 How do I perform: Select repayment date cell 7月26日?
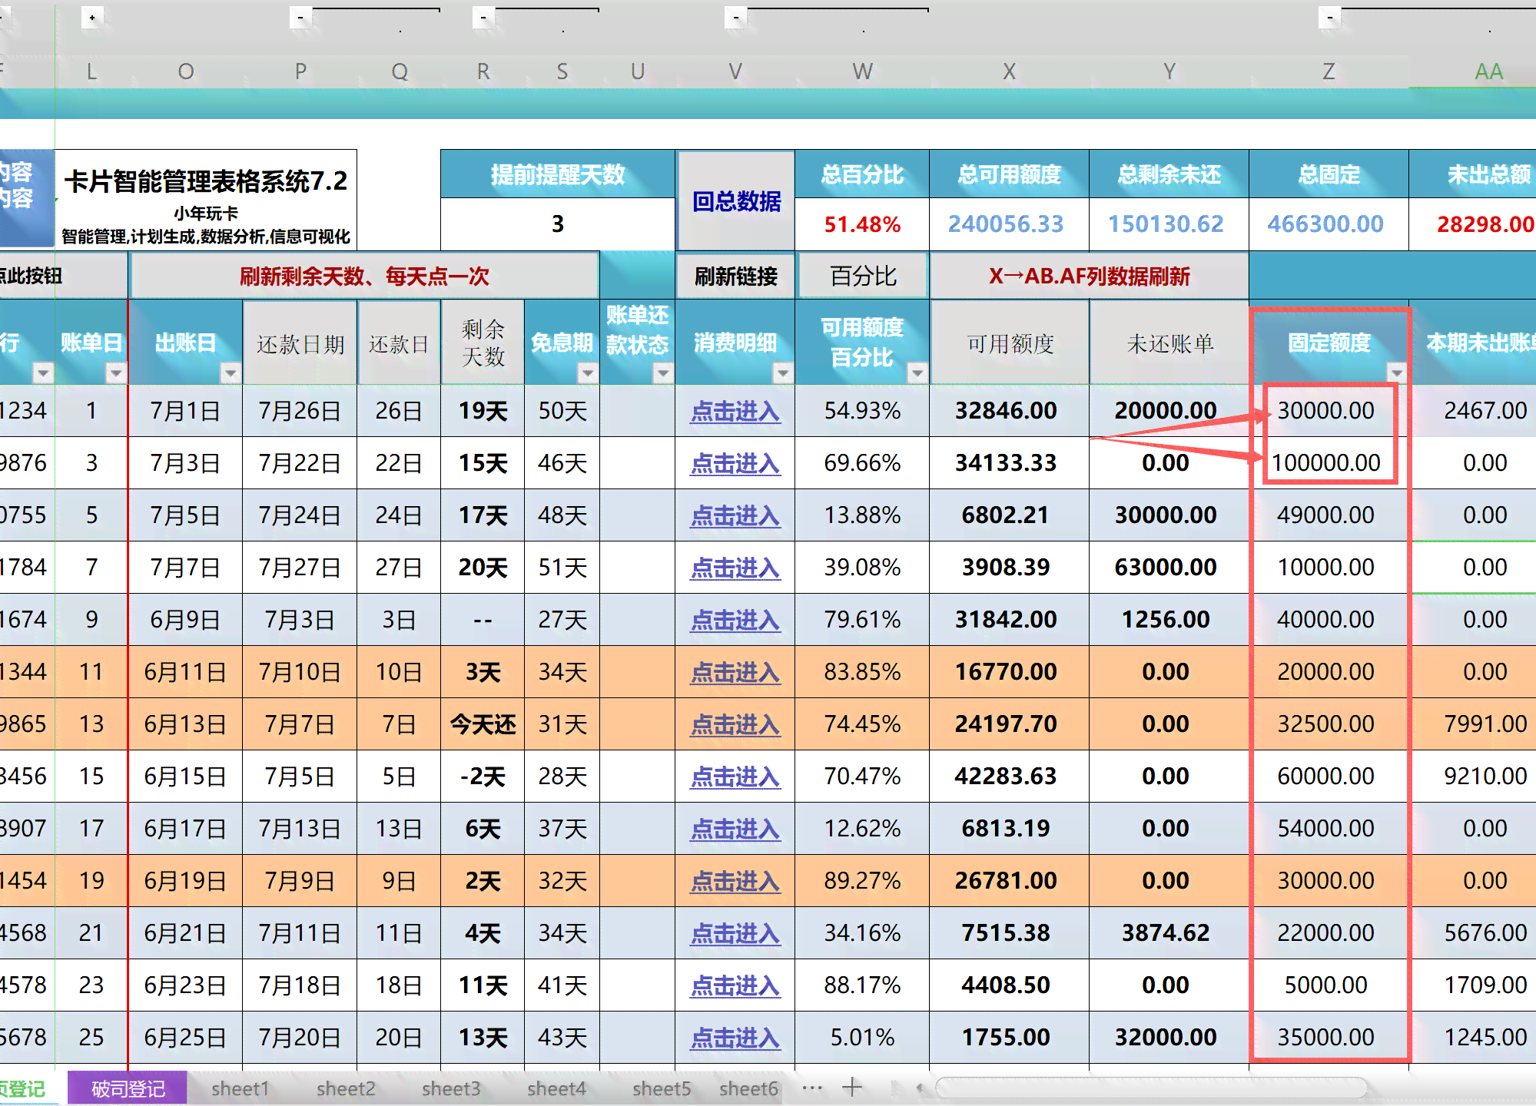click(300, 411)
